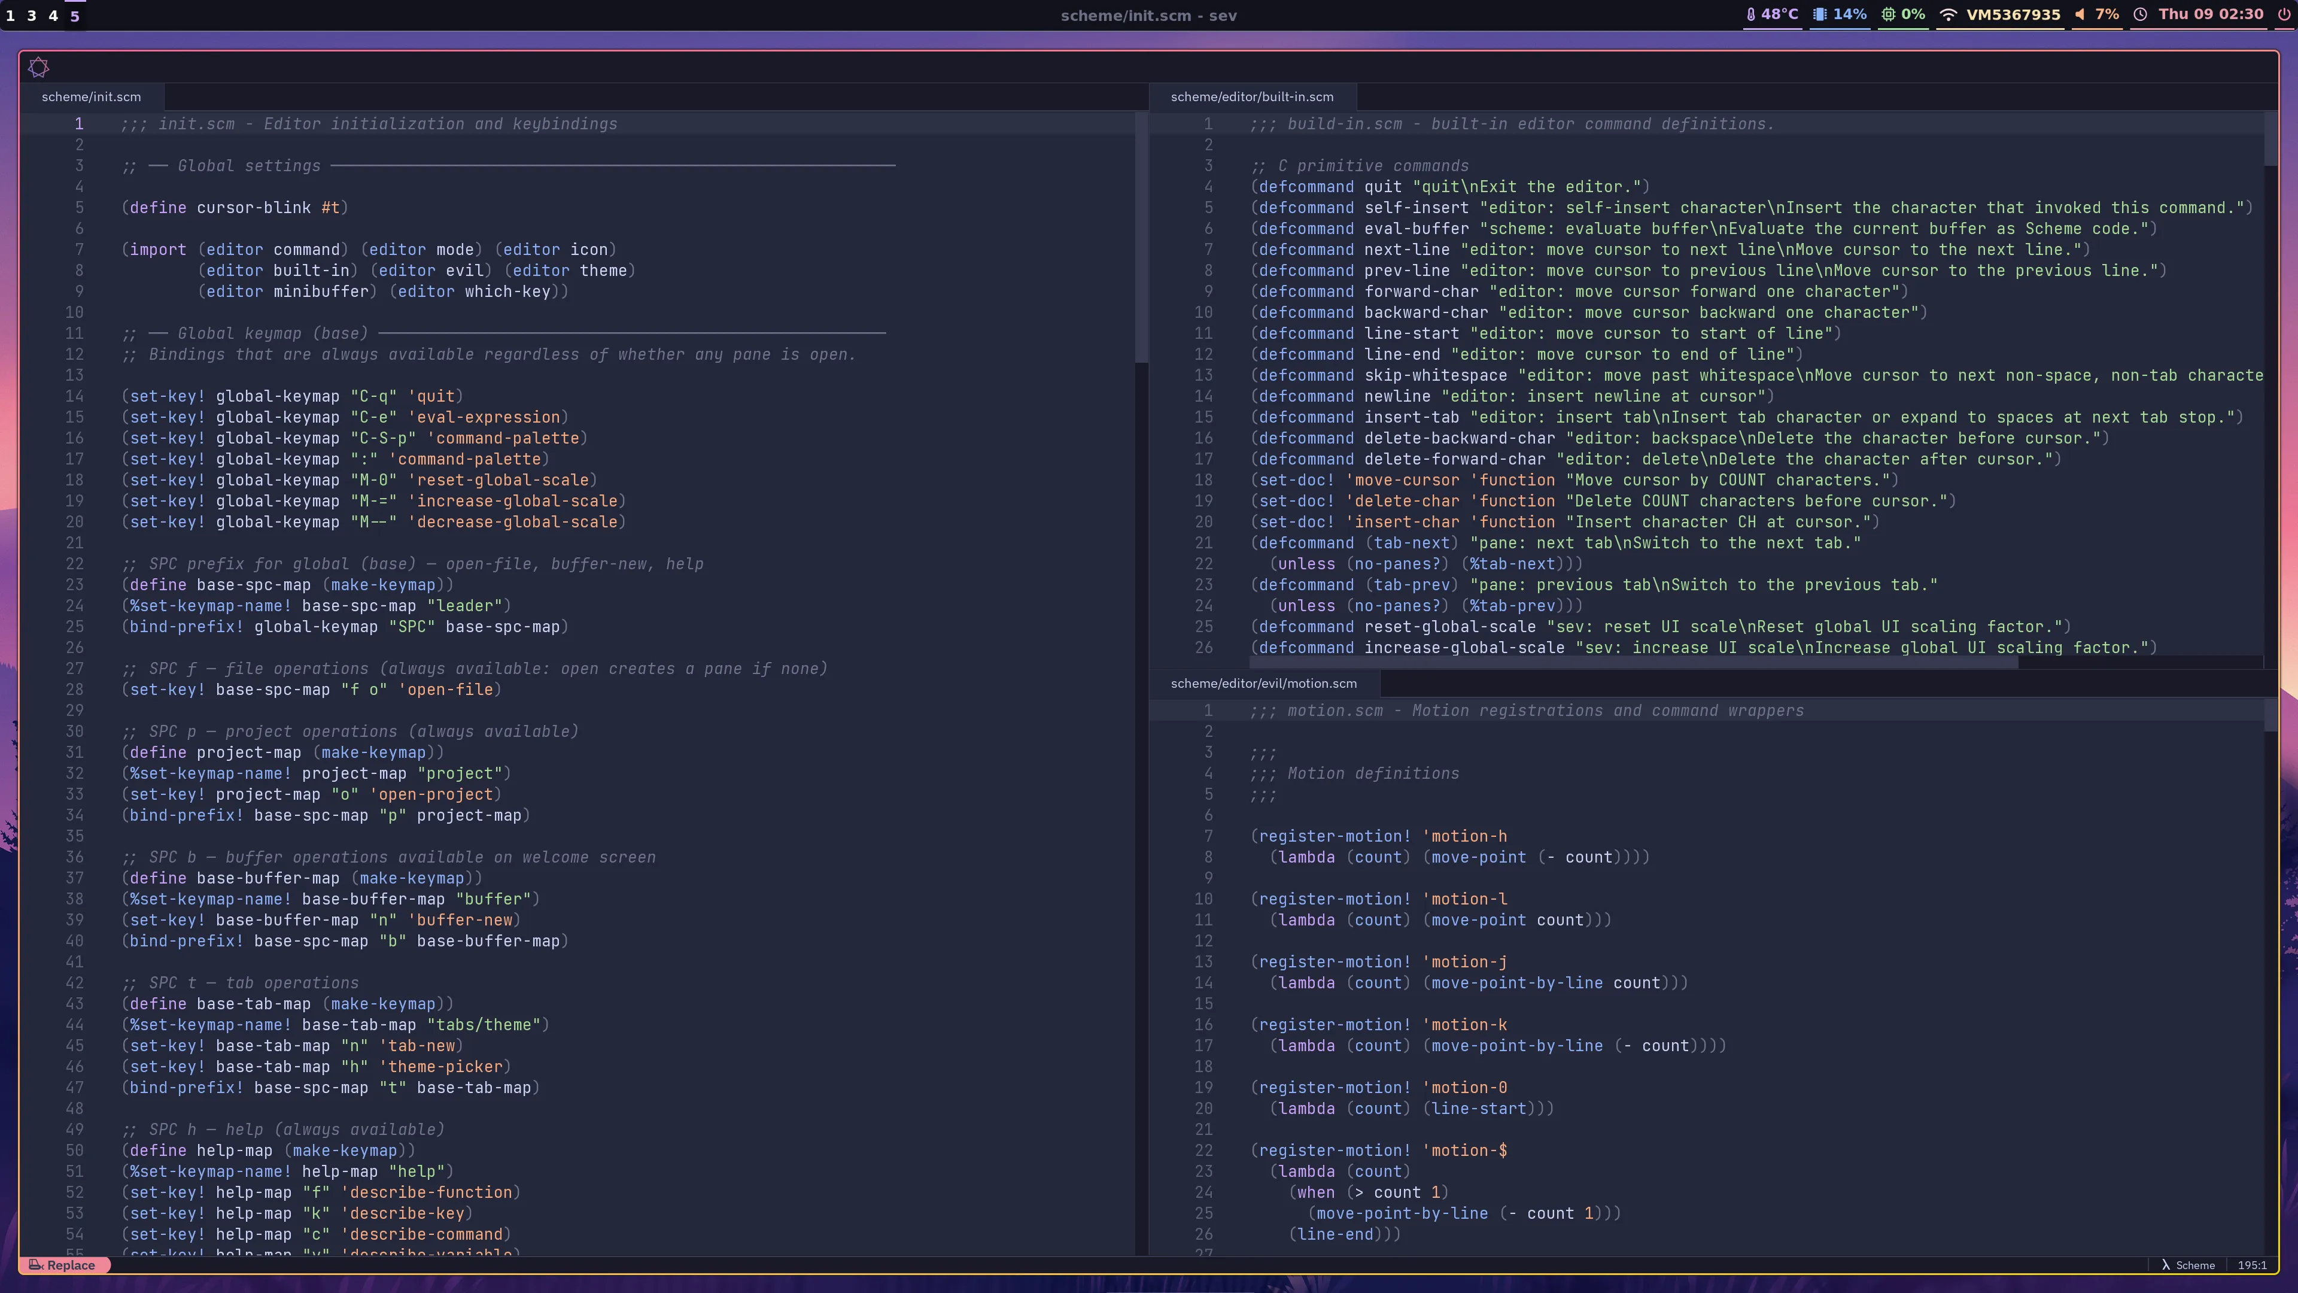
Task: Open the gear icon in the editor's top-left corner
Action: coord(39,67)
